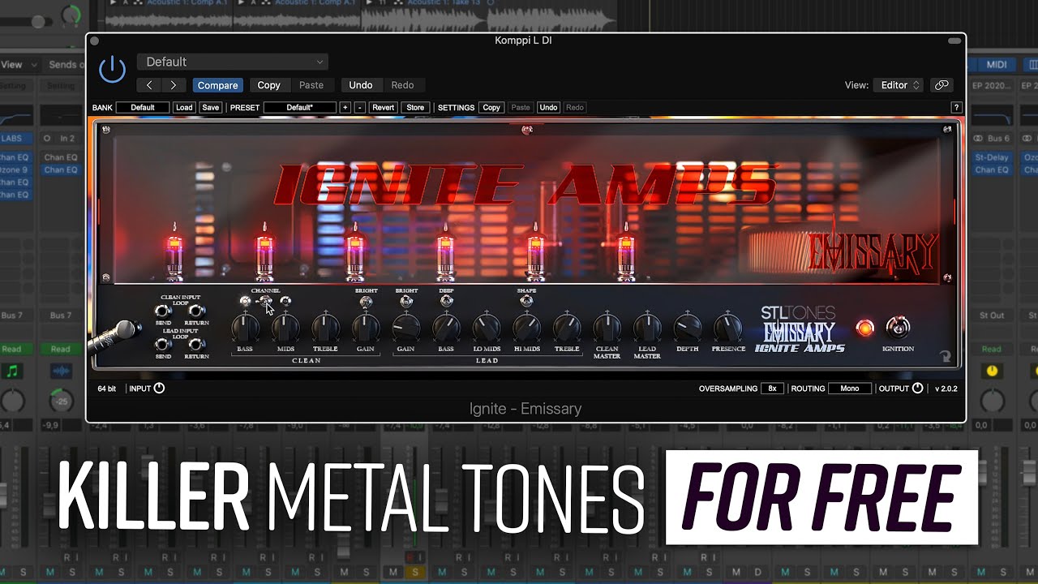Click the link chain icon beside Editor
Image resolution: width=1038 pixels, height=584 pixels.
point(941,85)
